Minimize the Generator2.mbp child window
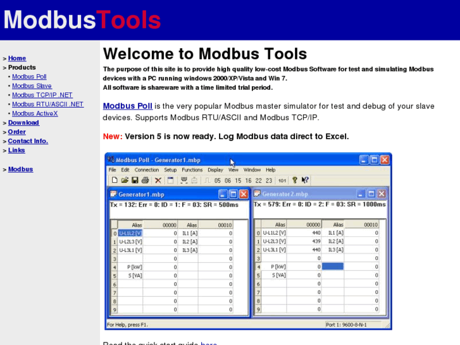Screen dimensions: 460x345 pos(361,194)
